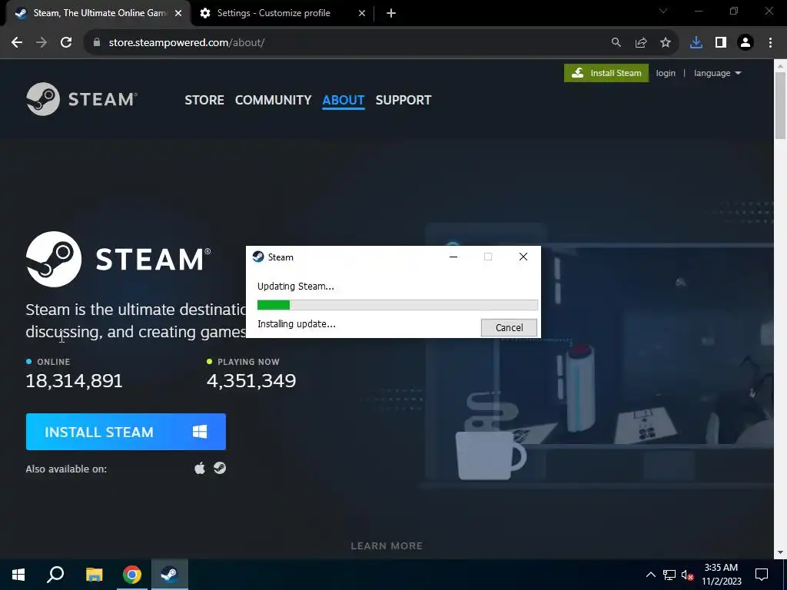The image size is (787, 590).
Task: Open the Windows Start menu
Action: pyautogui.click(x=18, y=575)
